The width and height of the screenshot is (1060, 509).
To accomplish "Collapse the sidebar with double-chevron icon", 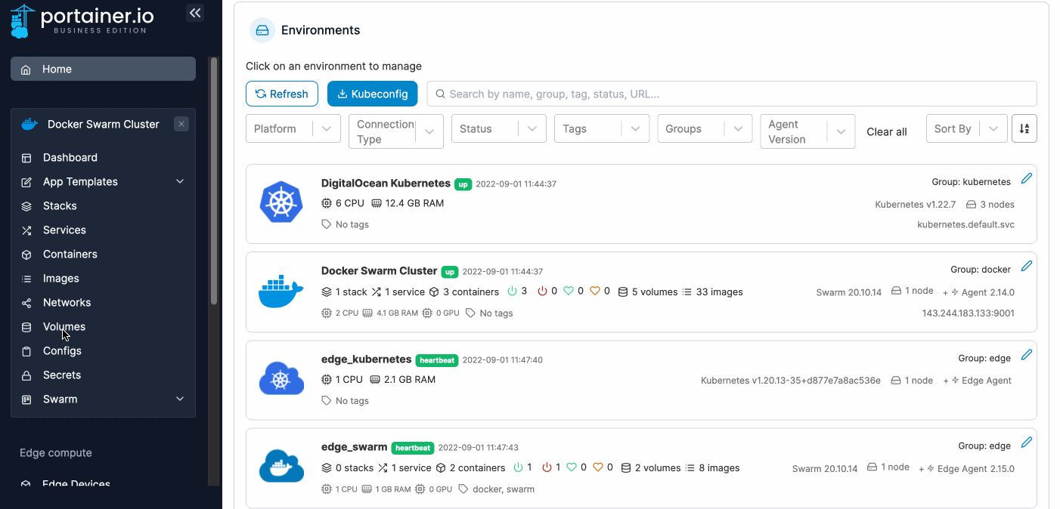I will point(195,13).
